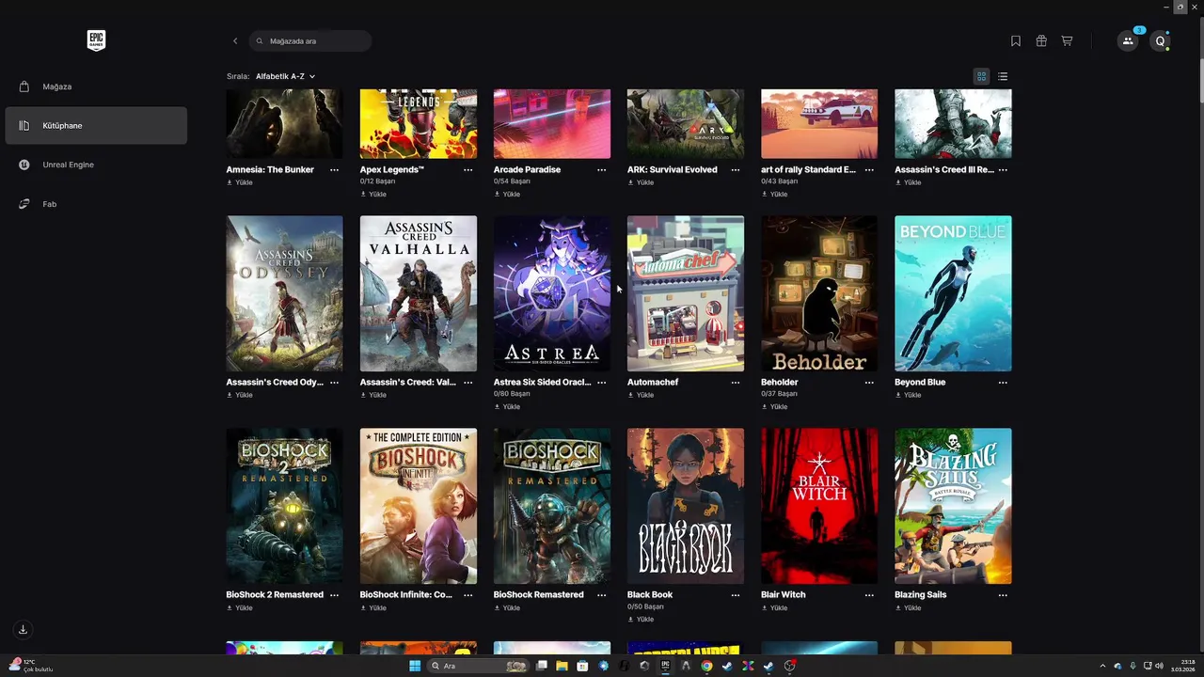
Task: Click the BioShock 2 Remastered title
Action: 275,595
